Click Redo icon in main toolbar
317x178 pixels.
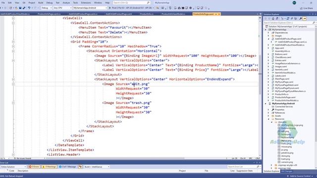coord(35,8)
